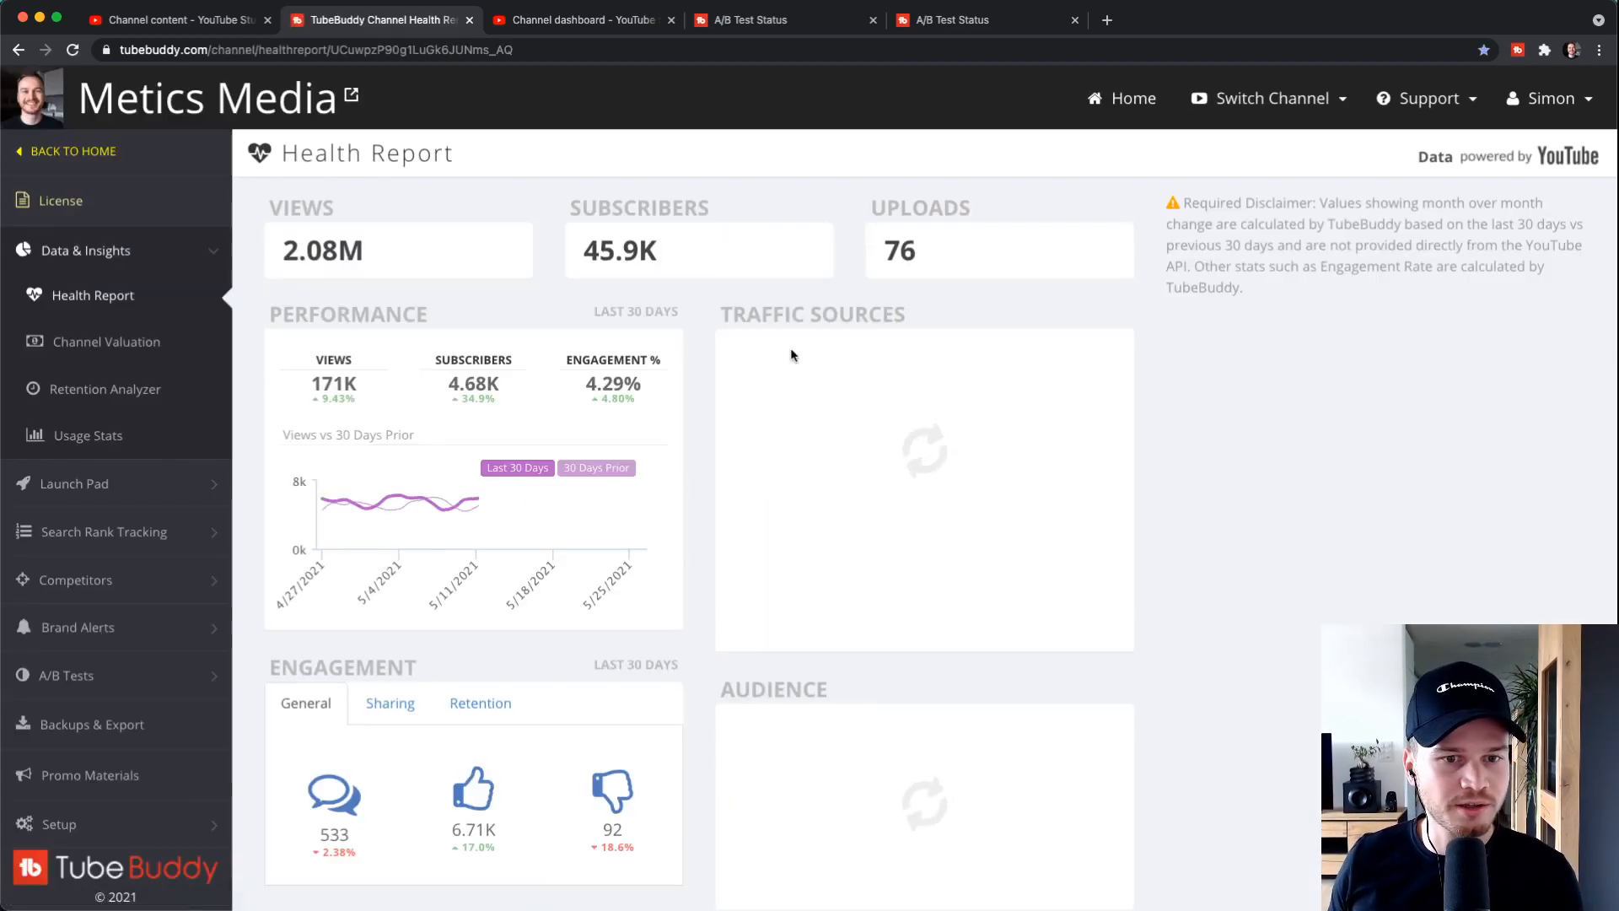Bookmark this page with the star icon
The width and height of the screenshot is (1619, 911).
[x=1484, y=50]
